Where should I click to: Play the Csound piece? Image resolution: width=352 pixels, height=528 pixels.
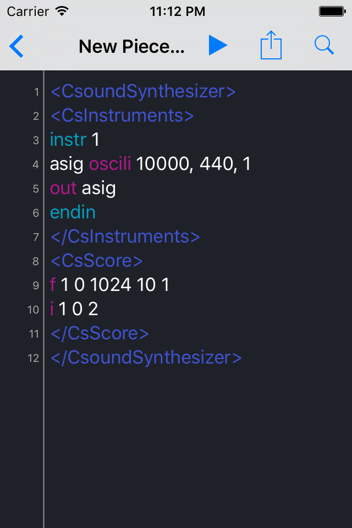tap(218, 45)
